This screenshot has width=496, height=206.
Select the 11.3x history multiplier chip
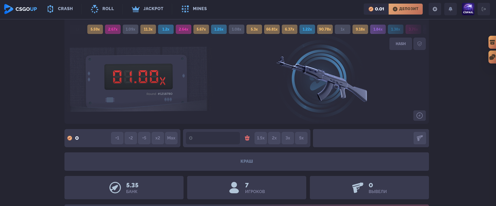[148, 29]
